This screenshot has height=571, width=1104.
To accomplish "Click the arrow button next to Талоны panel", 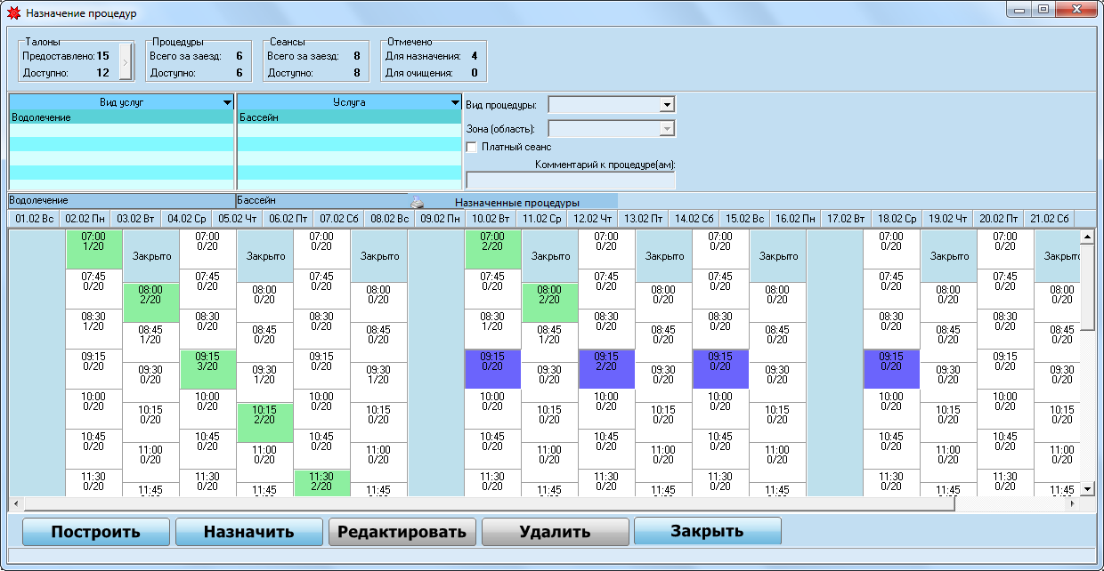I will click(126, 61).
